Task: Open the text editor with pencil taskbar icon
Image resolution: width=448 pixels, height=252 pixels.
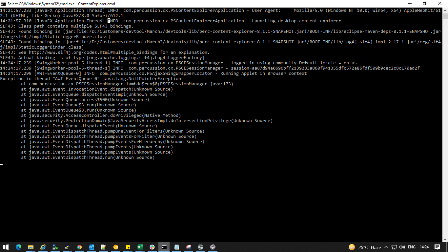Action: pos(104,247)
